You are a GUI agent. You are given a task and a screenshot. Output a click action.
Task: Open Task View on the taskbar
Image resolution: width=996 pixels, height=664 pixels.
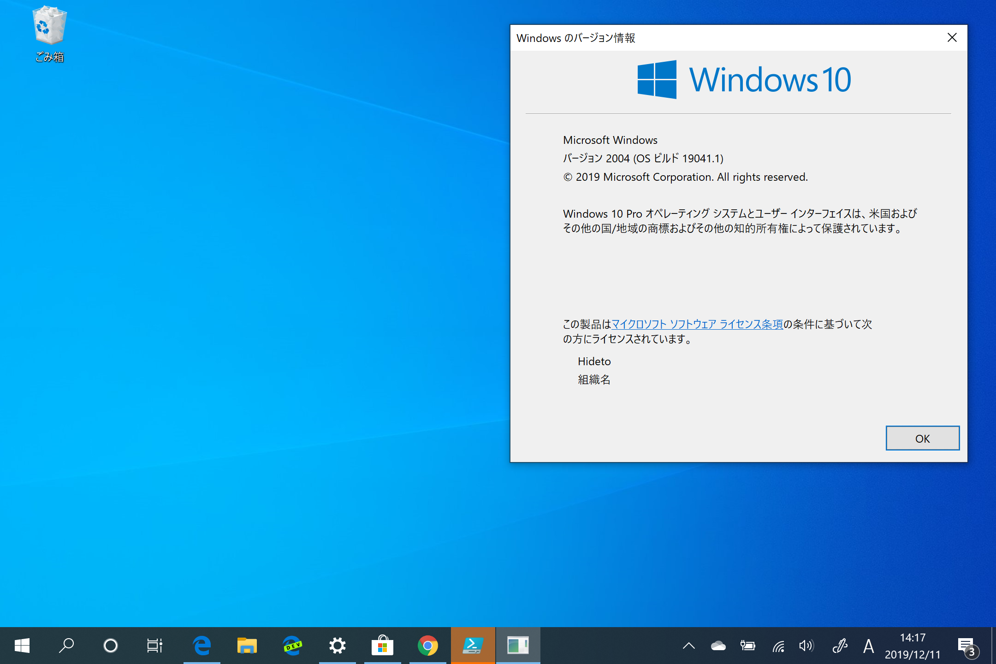point(154,646)
